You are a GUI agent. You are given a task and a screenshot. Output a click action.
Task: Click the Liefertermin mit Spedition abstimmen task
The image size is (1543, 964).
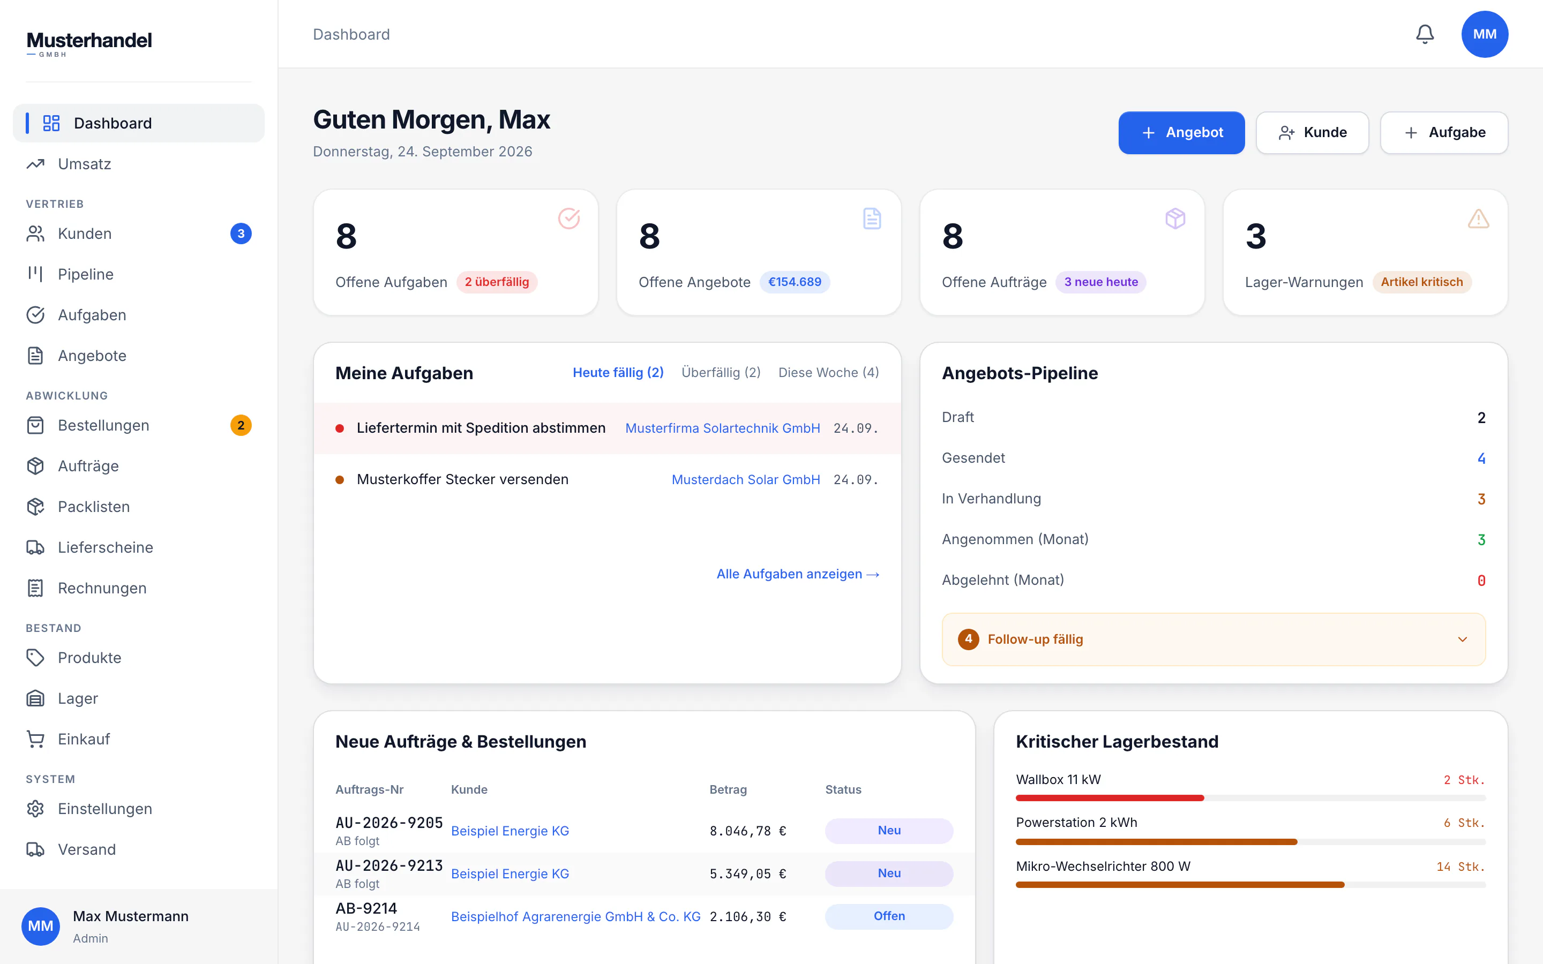pos(607,428)
